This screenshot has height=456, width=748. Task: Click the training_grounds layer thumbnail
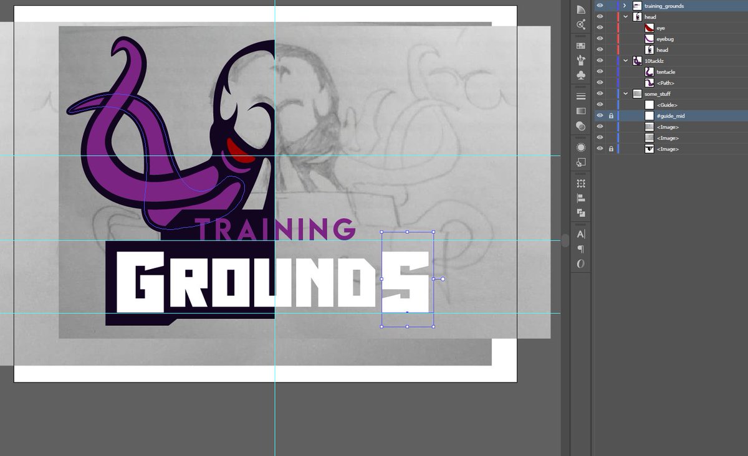click(x=637, y=6)
